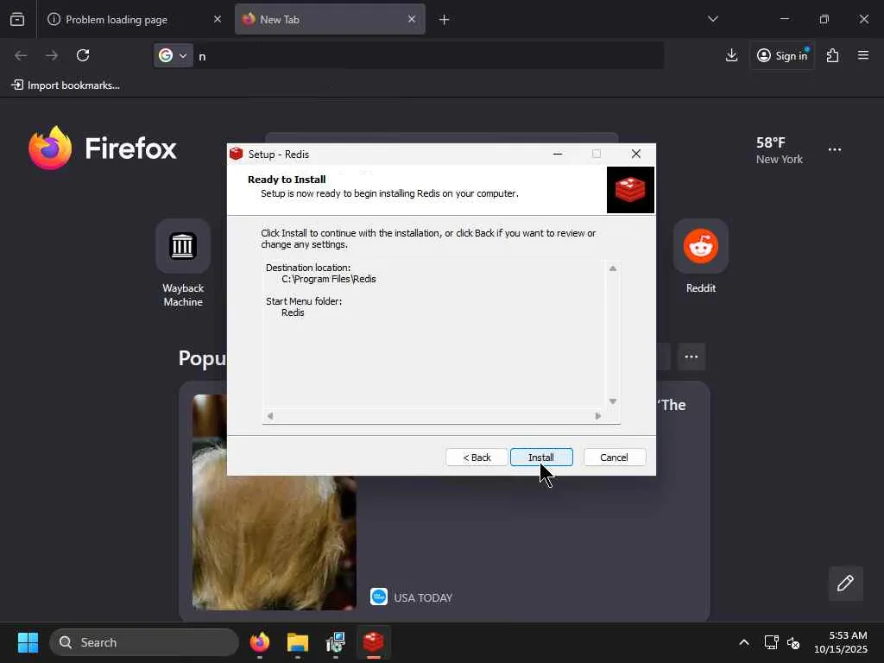Open Firefox View icon
The width and height of the screenshot is (884, 663).
(x=17, y=20)
